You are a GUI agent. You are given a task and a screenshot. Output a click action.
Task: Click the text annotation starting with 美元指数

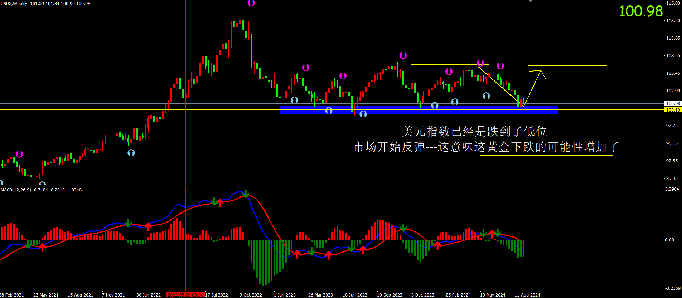pos(474,131)
